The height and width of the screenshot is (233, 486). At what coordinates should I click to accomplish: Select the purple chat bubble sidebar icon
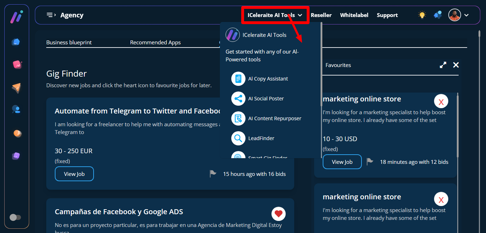pyautogui.click(x=16, y=156)
